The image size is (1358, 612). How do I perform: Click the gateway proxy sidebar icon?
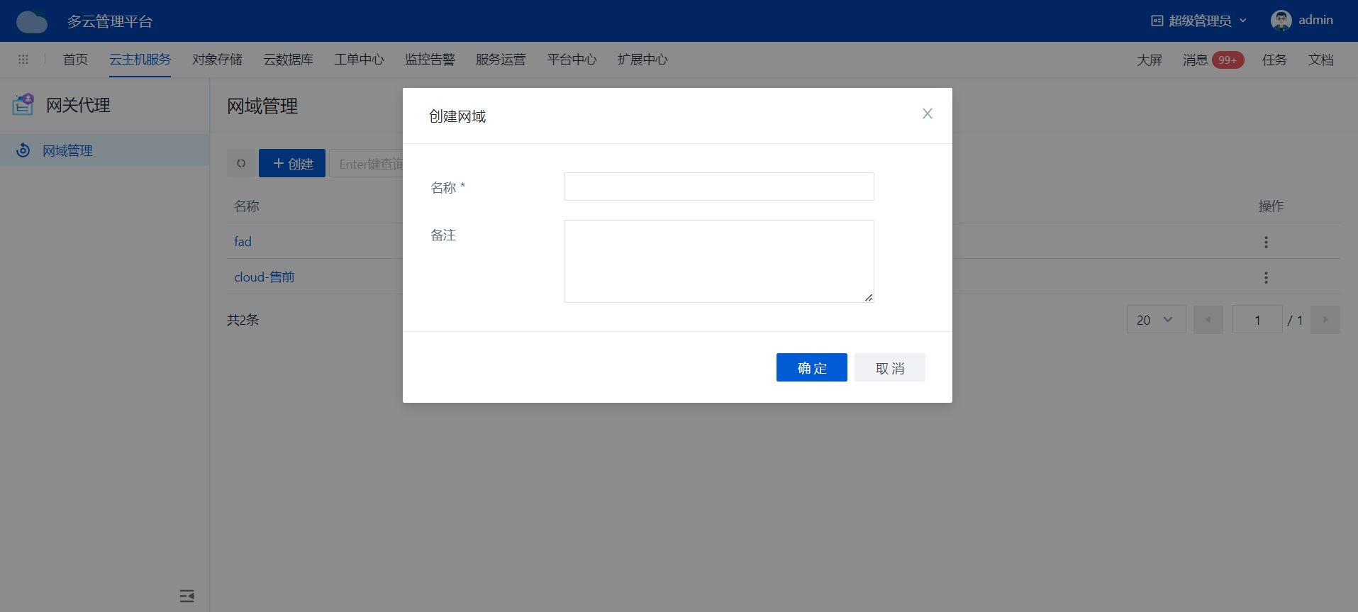pyautogui.click(x=23, y=104)
